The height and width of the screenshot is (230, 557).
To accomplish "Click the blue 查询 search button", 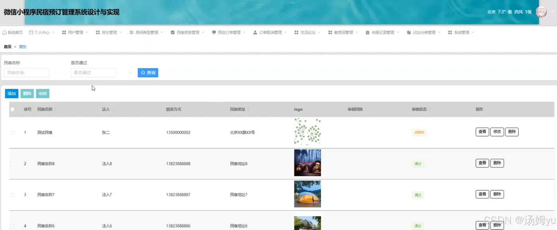I will pyautogui.click(x=148, y=73).
